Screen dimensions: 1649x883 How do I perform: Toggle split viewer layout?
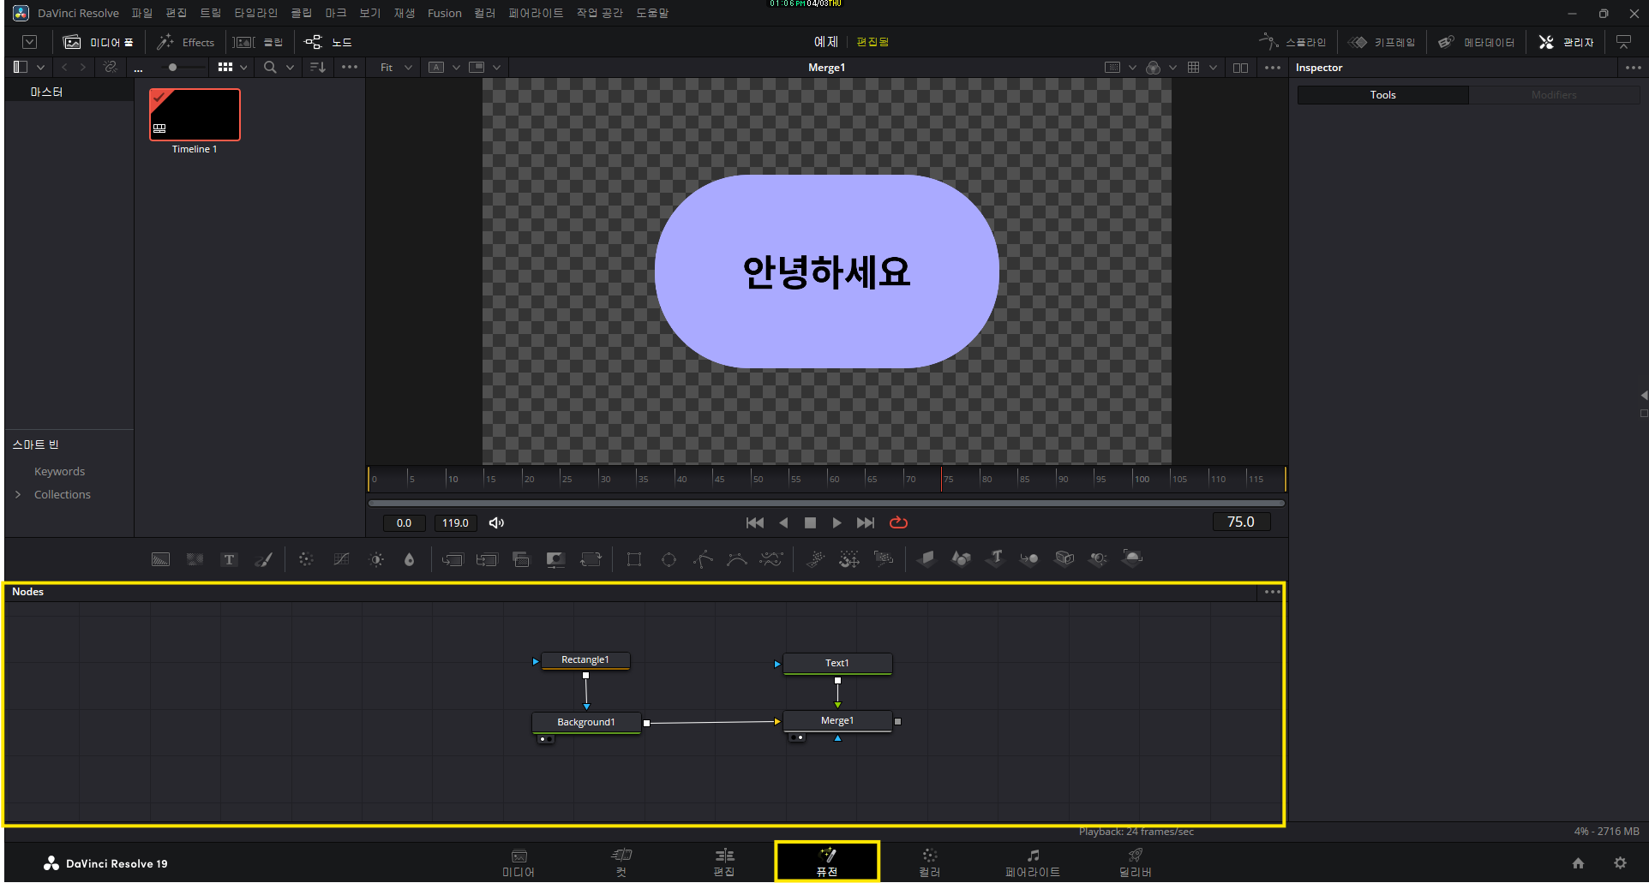(x=1240, y=67)
